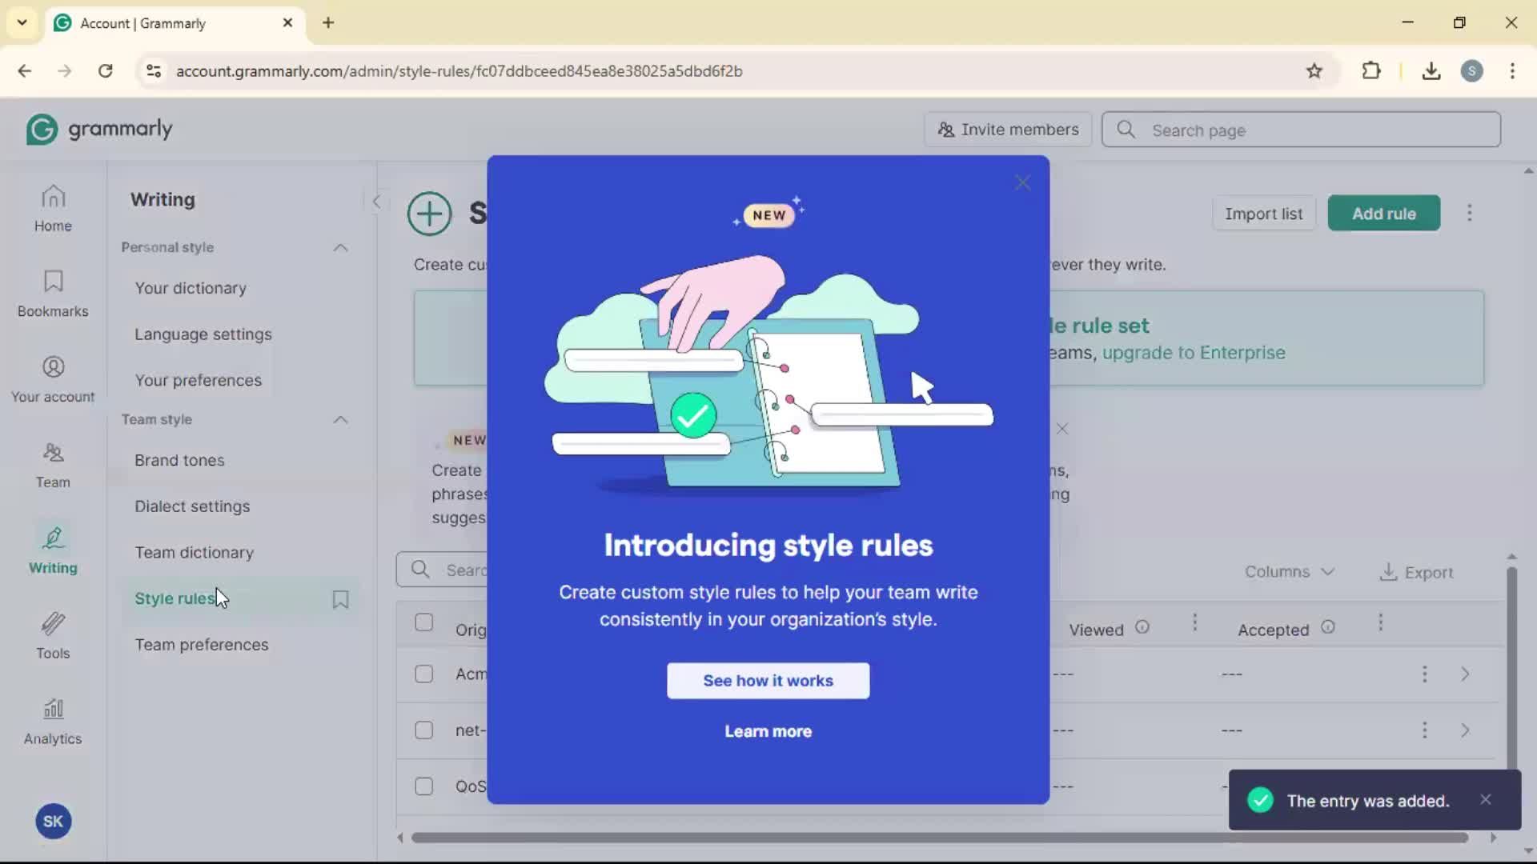Click the Learn more link
Screen dimensions: 1537x864
(x=768, y=731)
